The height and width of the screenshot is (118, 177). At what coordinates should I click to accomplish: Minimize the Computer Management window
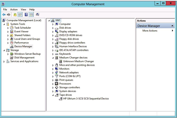(x=157, y=3)
